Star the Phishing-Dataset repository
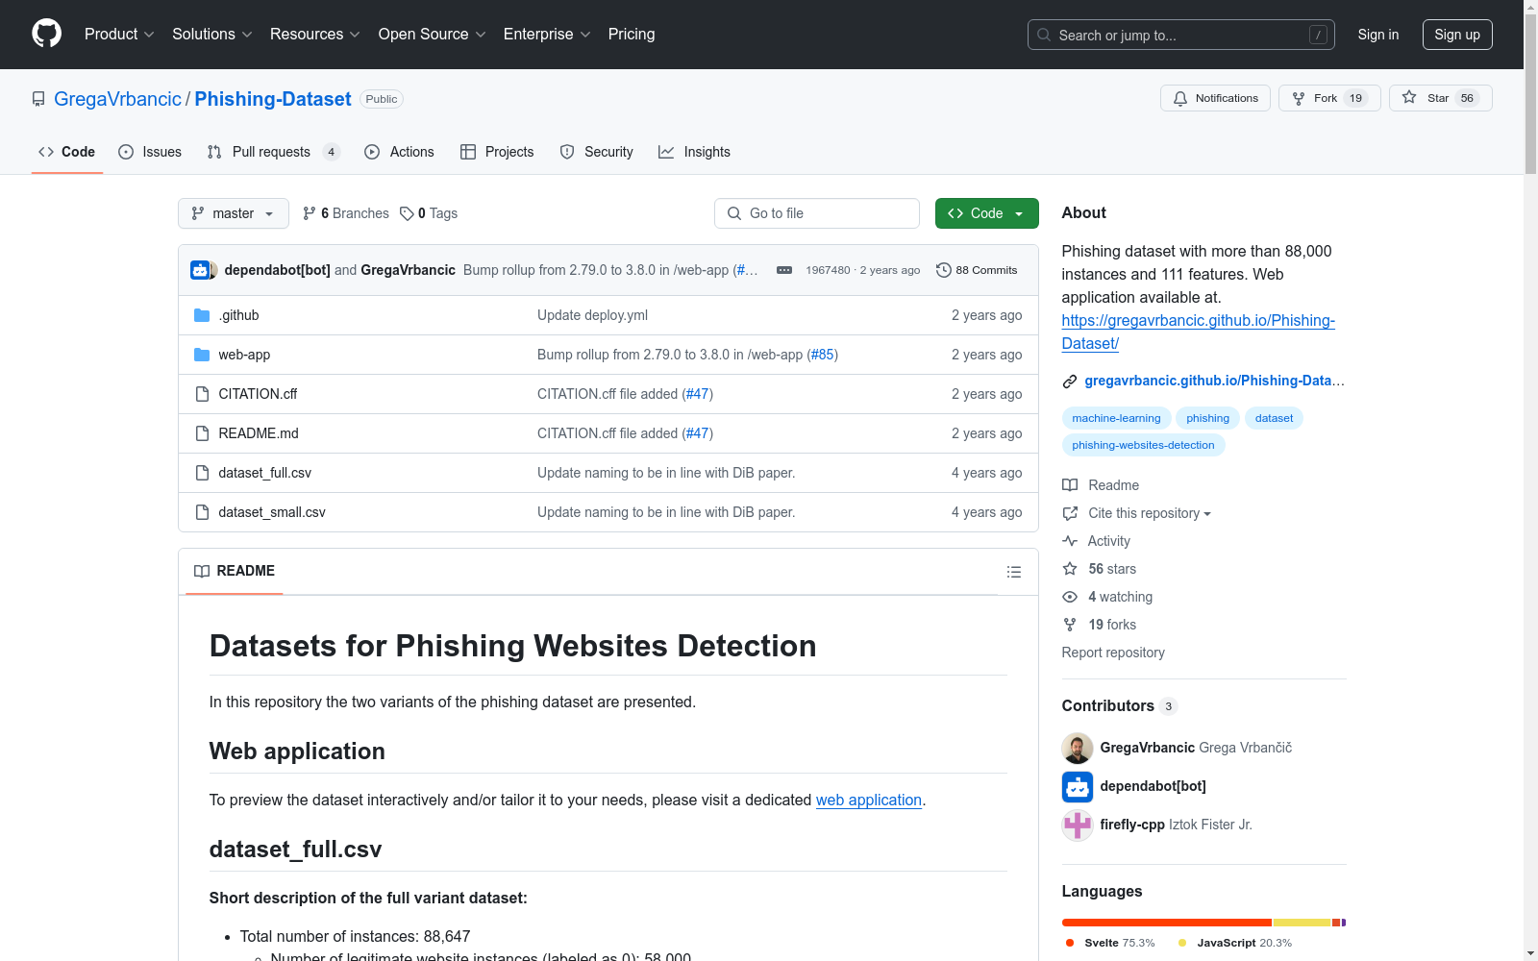The image size is (1538, 961). pyautogui.click(x=1440, y=98)
